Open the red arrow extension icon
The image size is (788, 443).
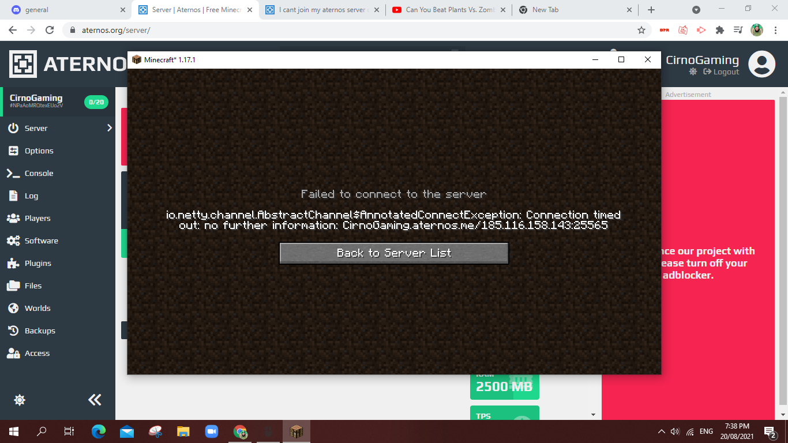click(701, 30)
